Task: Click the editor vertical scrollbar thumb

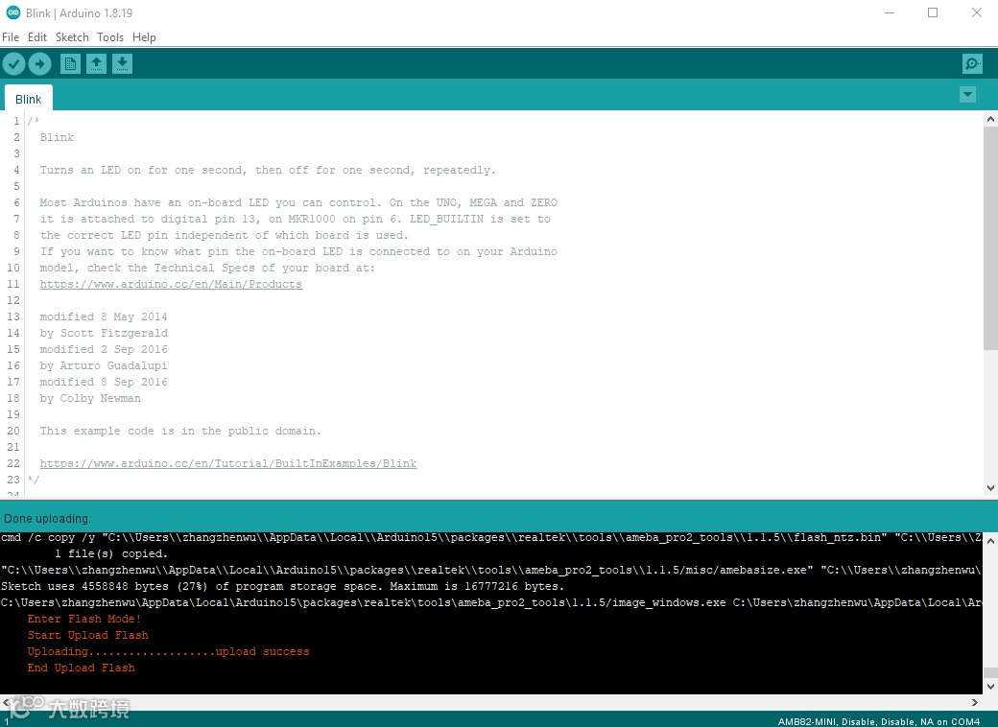Action: pos(990,238)
